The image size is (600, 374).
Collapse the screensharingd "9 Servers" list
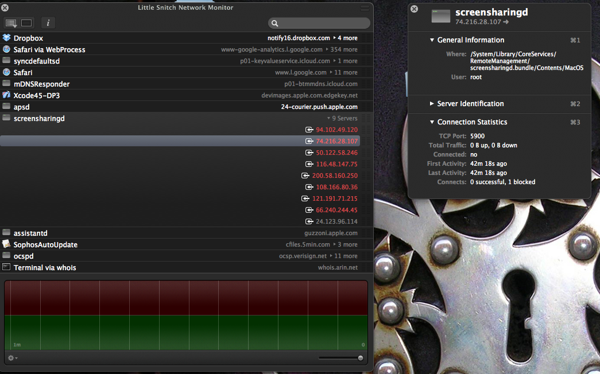coord(342,118)
